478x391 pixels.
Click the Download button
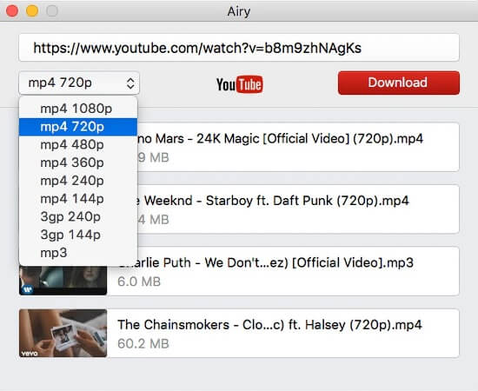[399, 83]
